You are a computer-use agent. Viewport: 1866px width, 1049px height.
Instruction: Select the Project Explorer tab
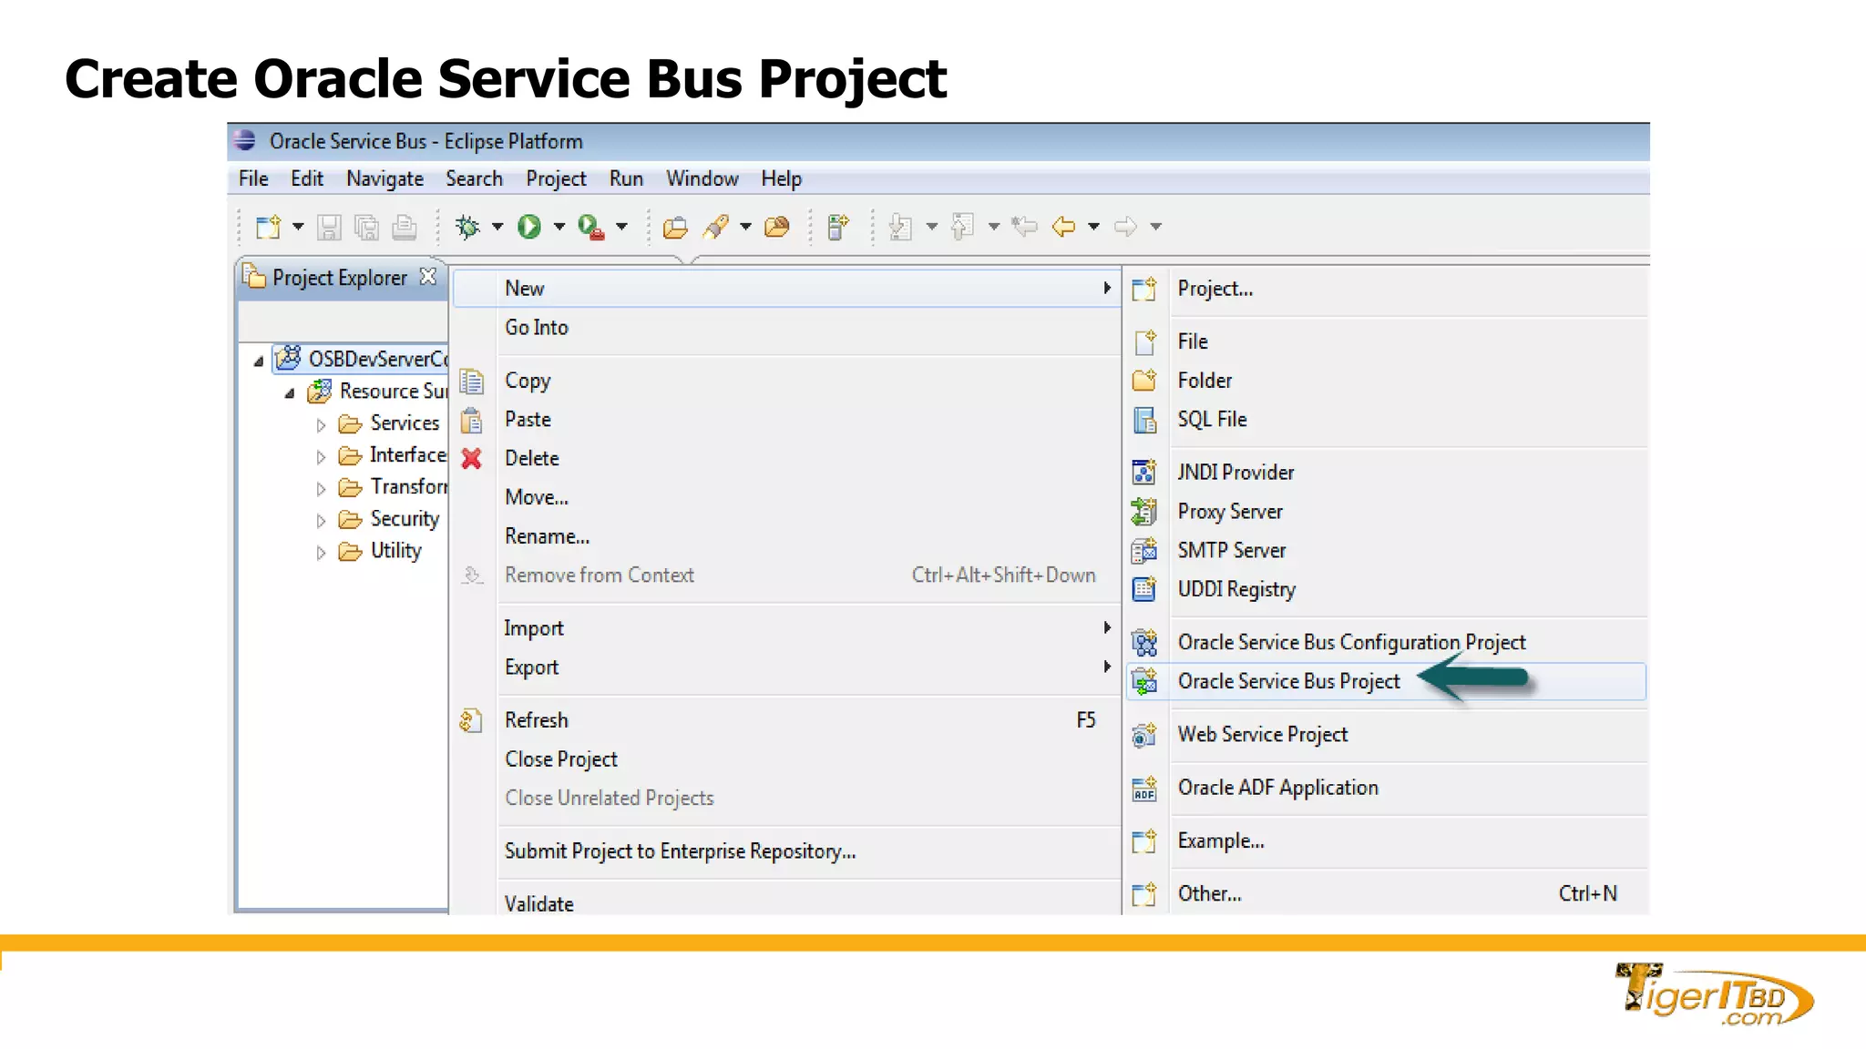(340, 278)
